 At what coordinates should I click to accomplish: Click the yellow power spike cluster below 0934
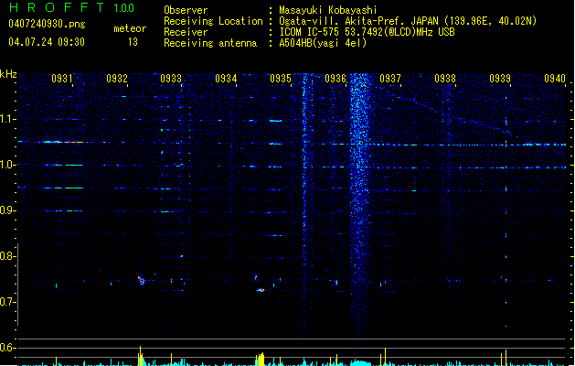(x=260, y=360)
